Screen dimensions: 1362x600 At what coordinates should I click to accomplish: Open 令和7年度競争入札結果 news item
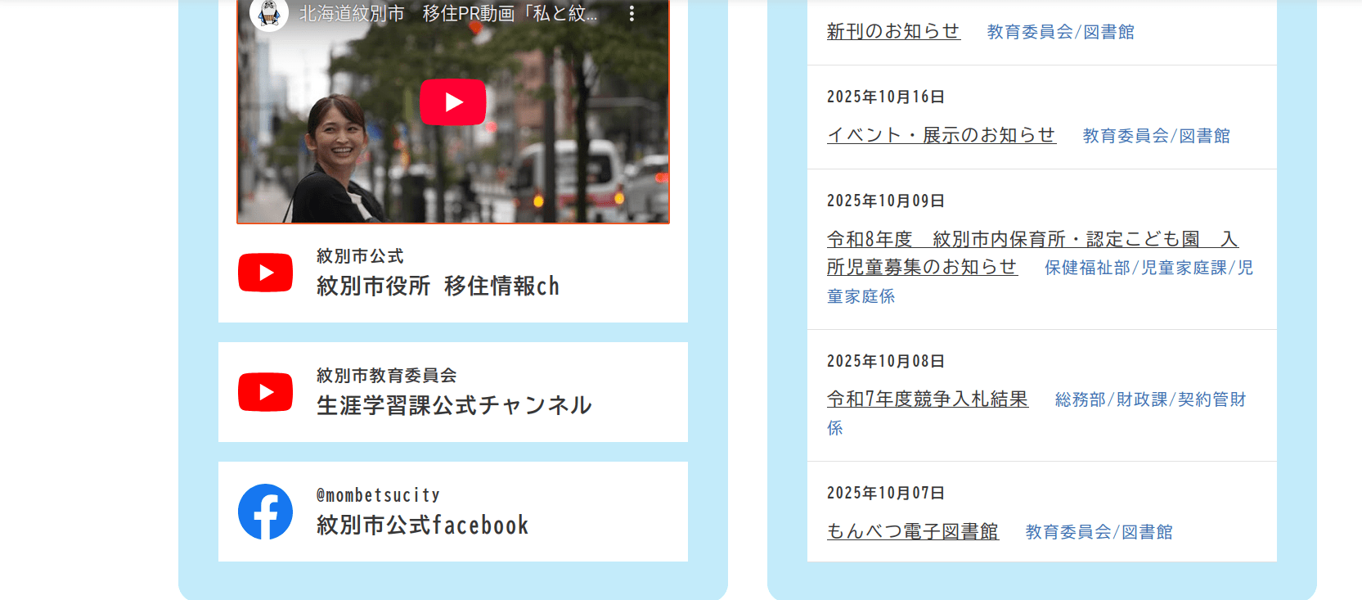click(927, 399)
